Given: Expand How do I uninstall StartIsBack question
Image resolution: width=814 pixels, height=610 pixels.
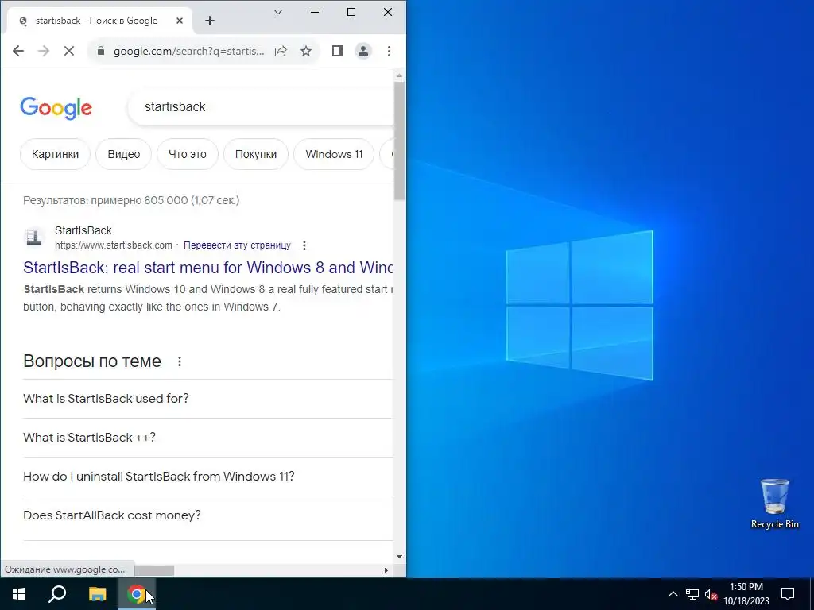Looking at the screenshot, I should click(207, 477).
